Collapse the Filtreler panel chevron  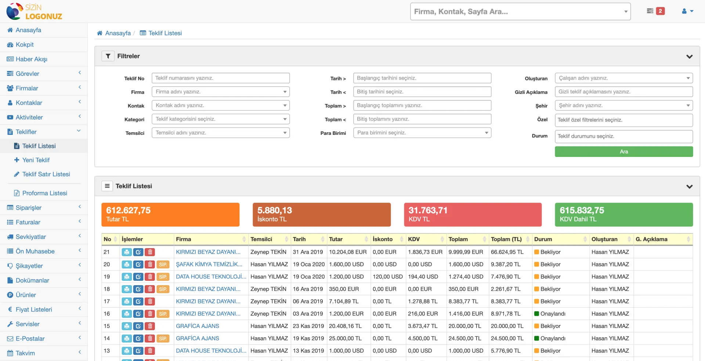689,56
